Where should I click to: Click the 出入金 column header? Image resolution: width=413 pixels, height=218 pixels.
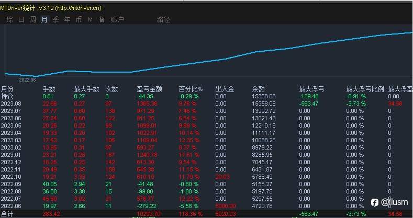[225, 89]
